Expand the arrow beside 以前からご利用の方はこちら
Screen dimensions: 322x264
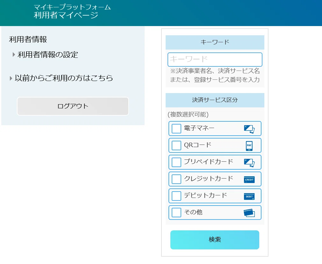pos(11,78)
